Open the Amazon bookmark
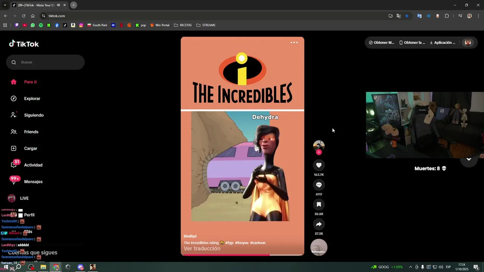The width and height of the screenshot is (484, 272). pos(73,25)
